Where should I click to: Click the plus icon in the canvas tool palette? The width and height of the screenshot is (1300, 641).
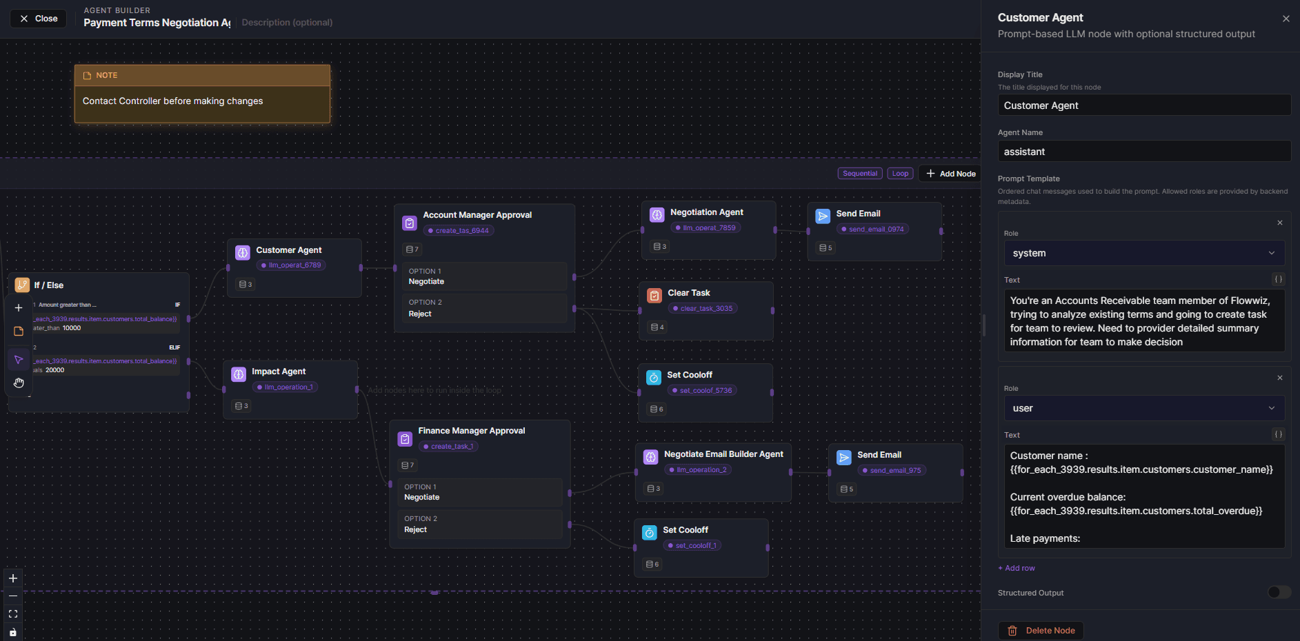(x=19, y=307)
